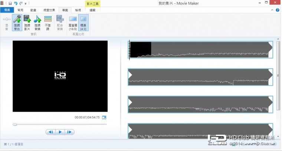The width and height of the screenshot is (282, 151).
Task: Open the 檔案 (File) menu
Action: tap(7, 10)
